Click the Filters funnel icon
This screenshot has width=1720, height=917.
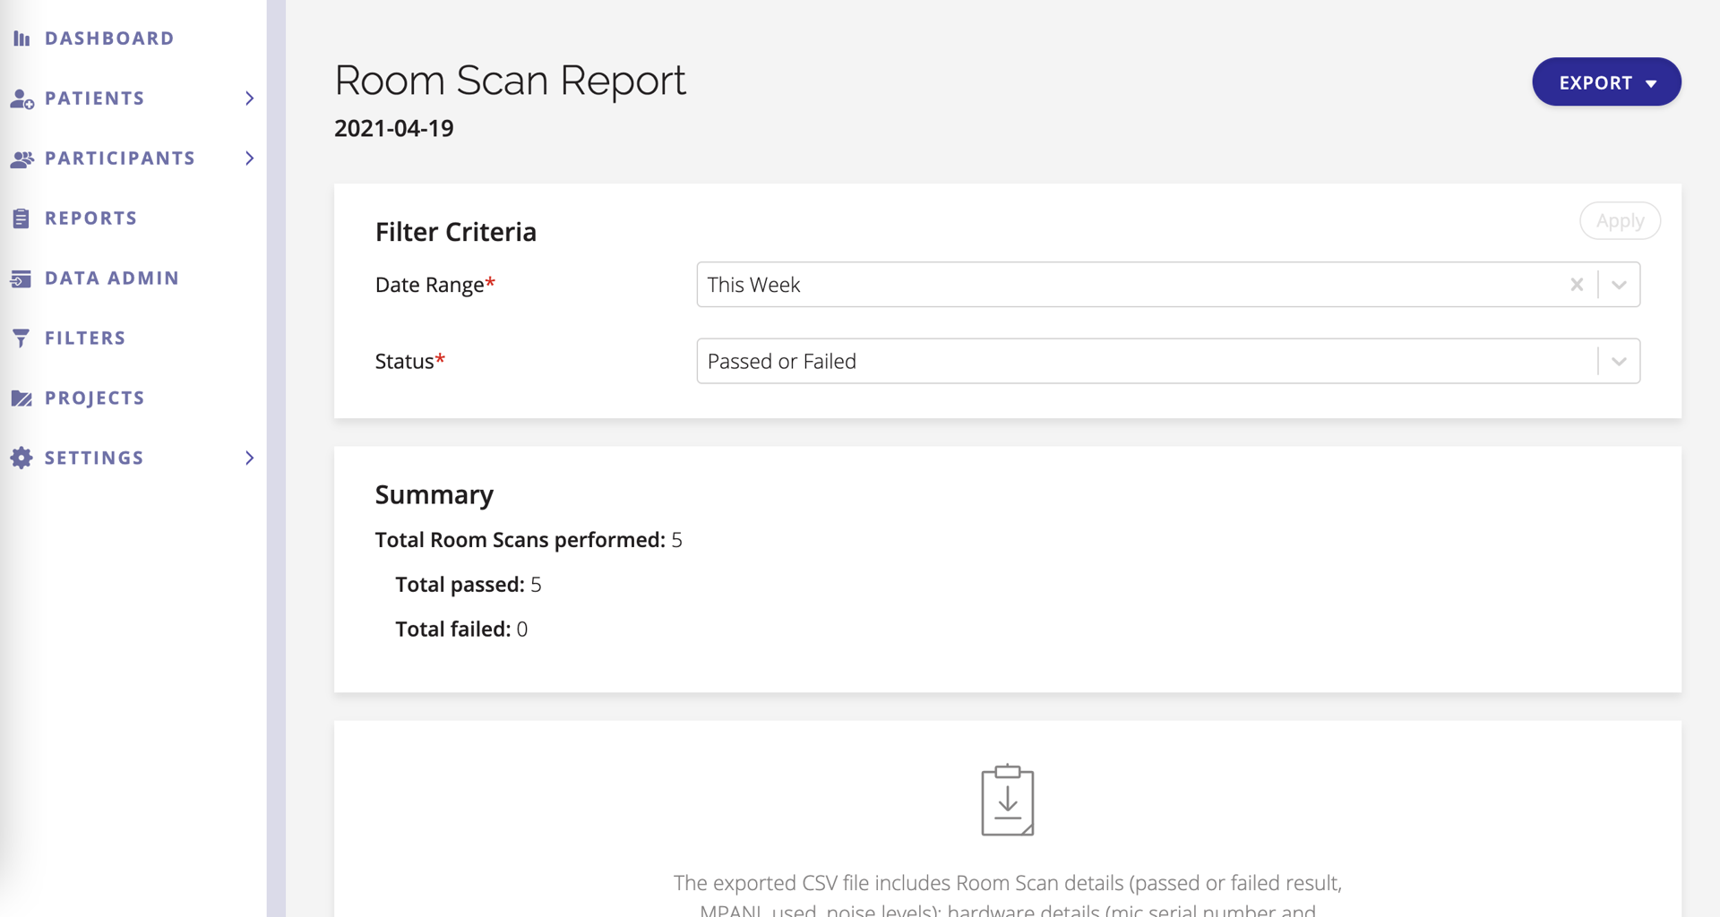(21, 339)
